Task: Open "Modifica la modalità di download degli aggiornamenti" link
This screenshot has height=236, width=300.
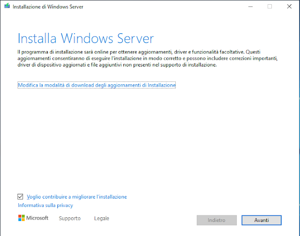Action: (97, 85)
